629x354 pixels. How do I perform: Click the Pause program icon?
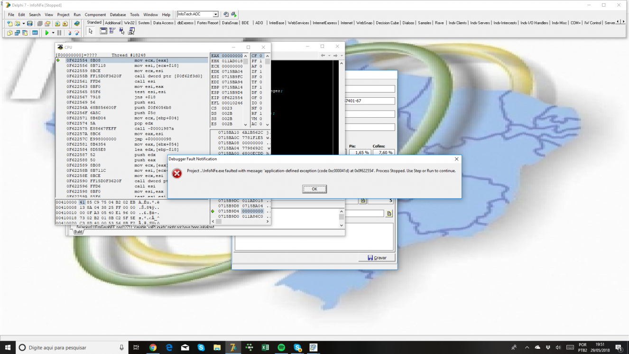pyautogui.click(x=59, y=33)
